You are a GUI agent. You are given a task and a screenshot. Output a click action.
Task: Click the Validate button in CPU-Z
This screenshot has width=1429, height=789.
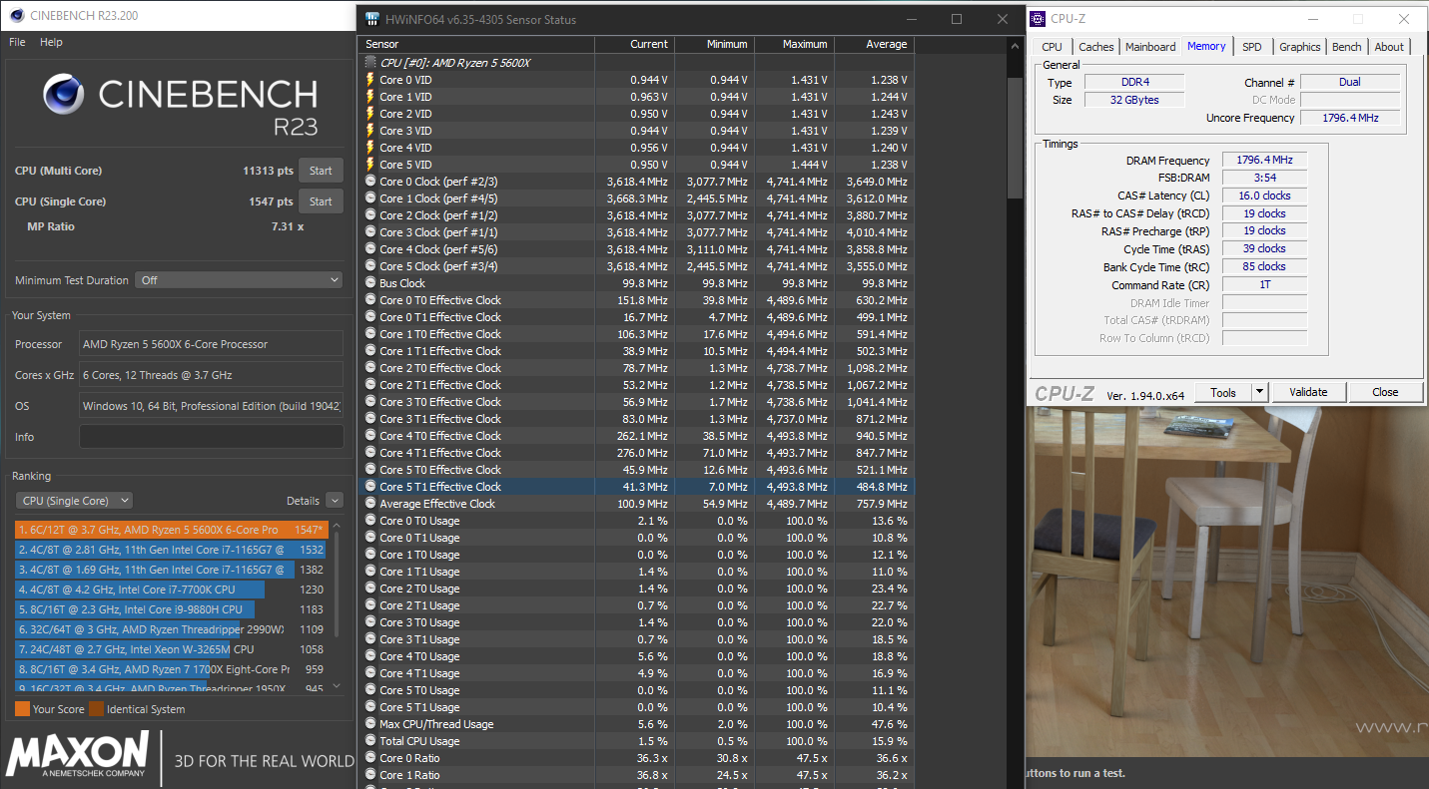1308,392
